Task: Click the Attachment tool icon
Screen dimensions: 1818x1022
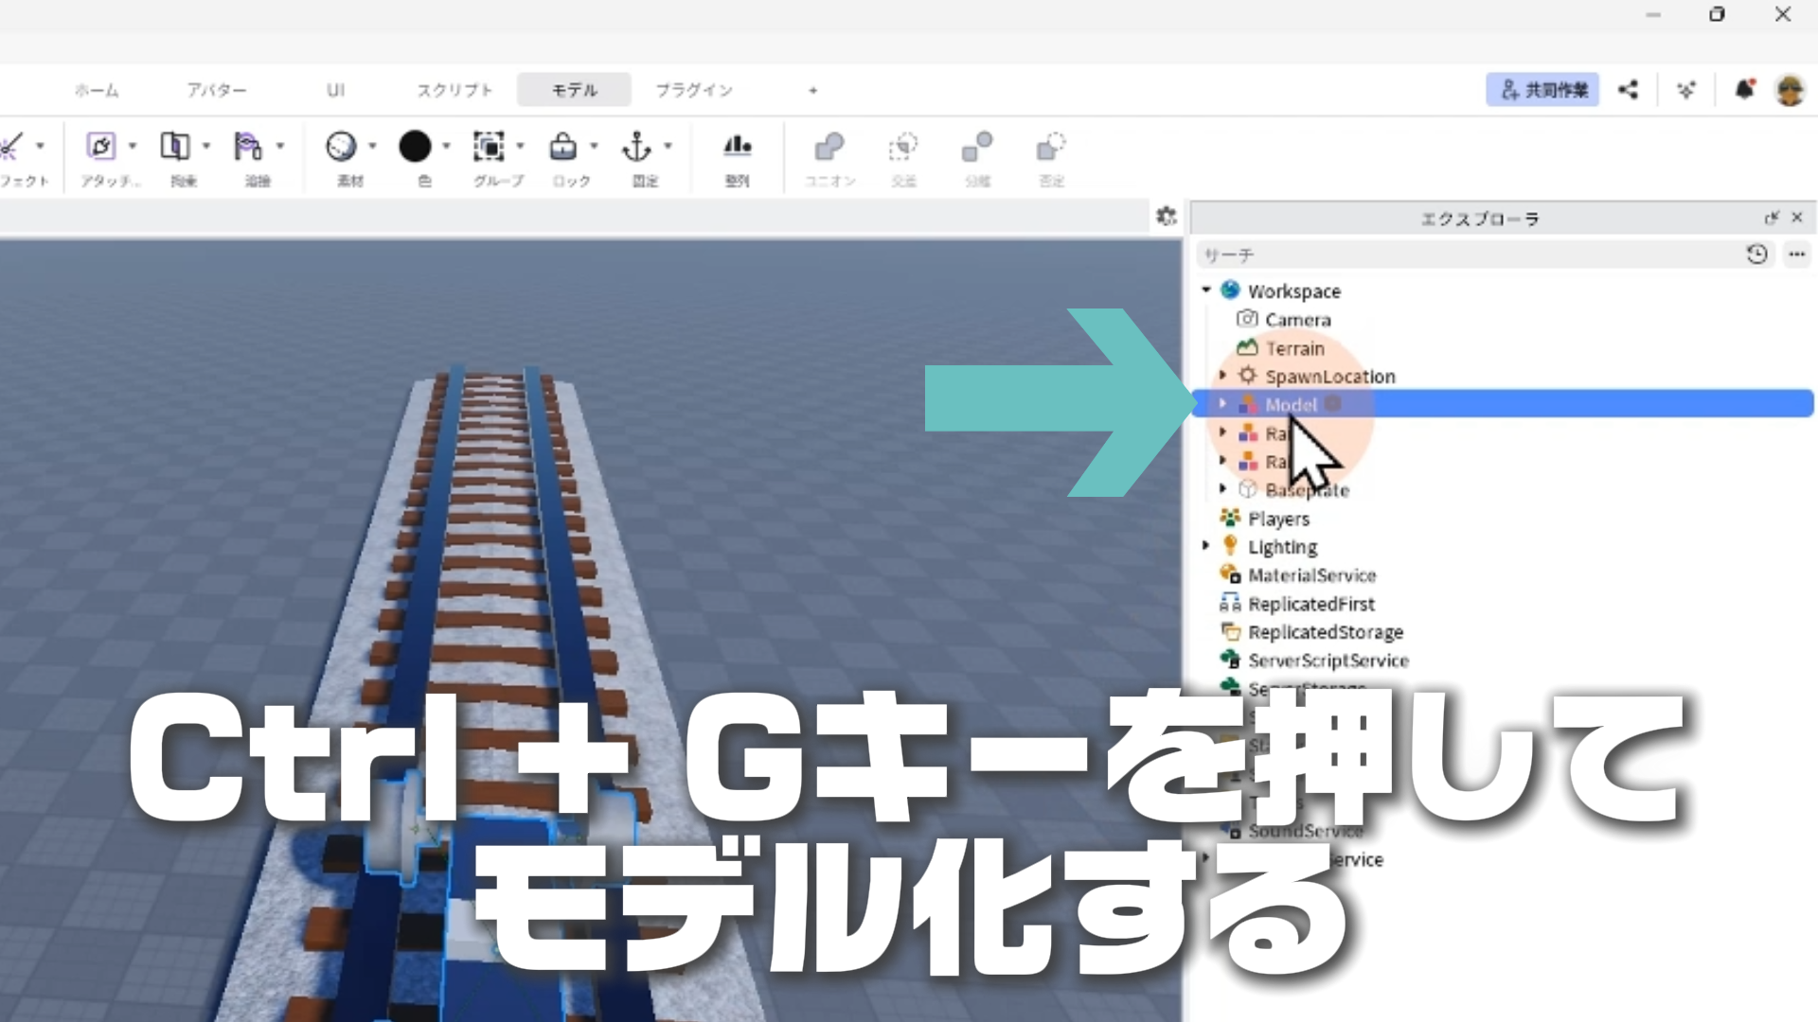Action: pyautogui.click(x=101, y=147)
